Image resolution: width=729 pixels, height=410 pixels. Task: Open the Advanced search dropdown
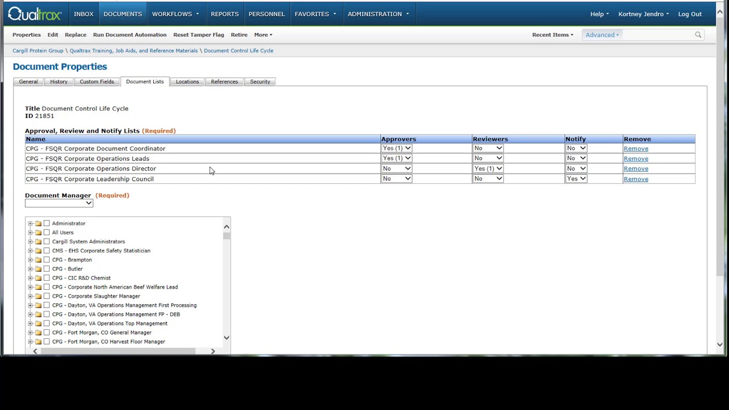pyautogui.click(x=602, y=35)
